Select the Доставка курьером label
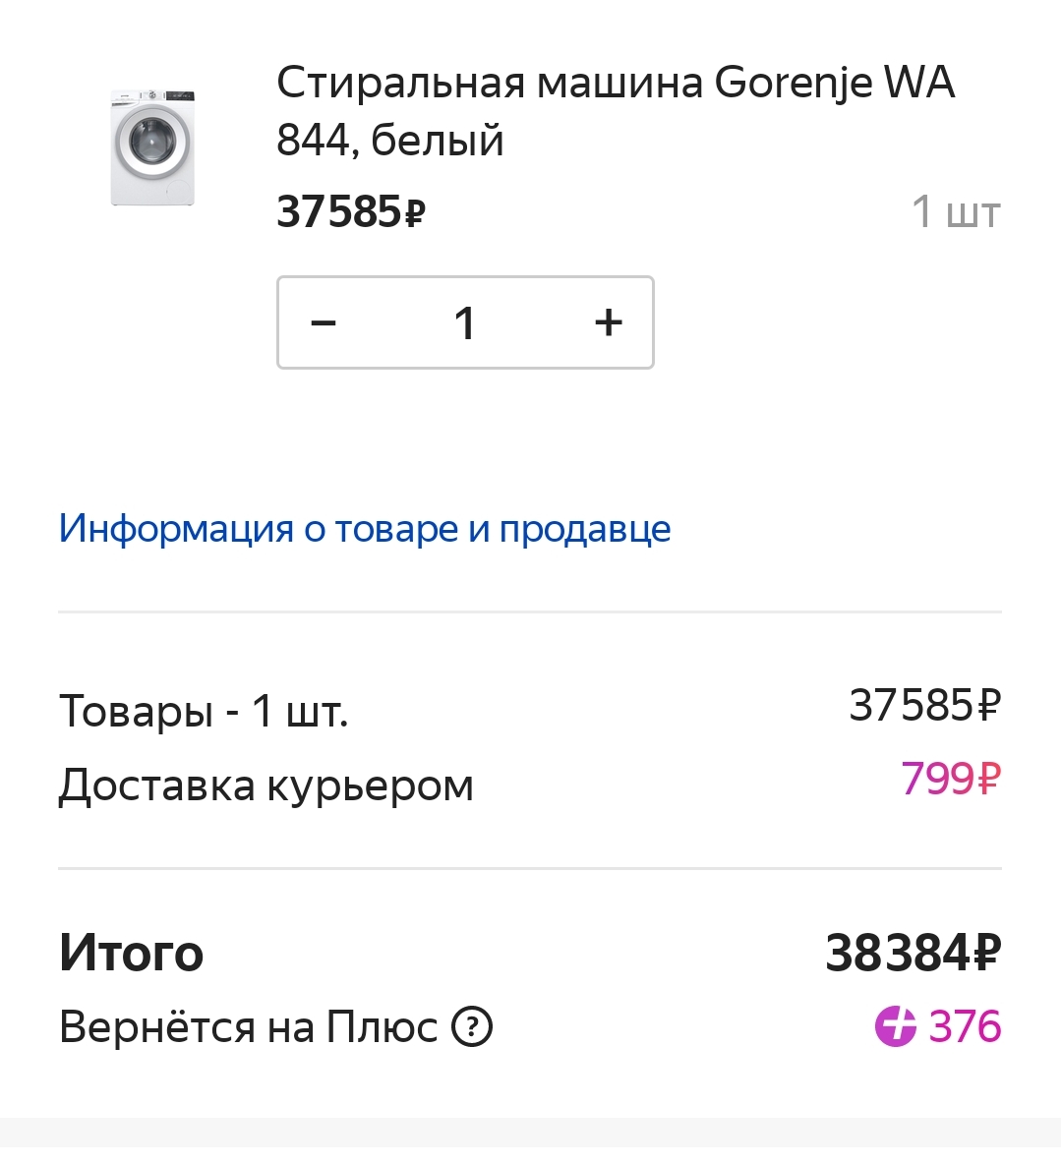Image resolution: width=1061 pixels, height=1163 pixels. 265,785
